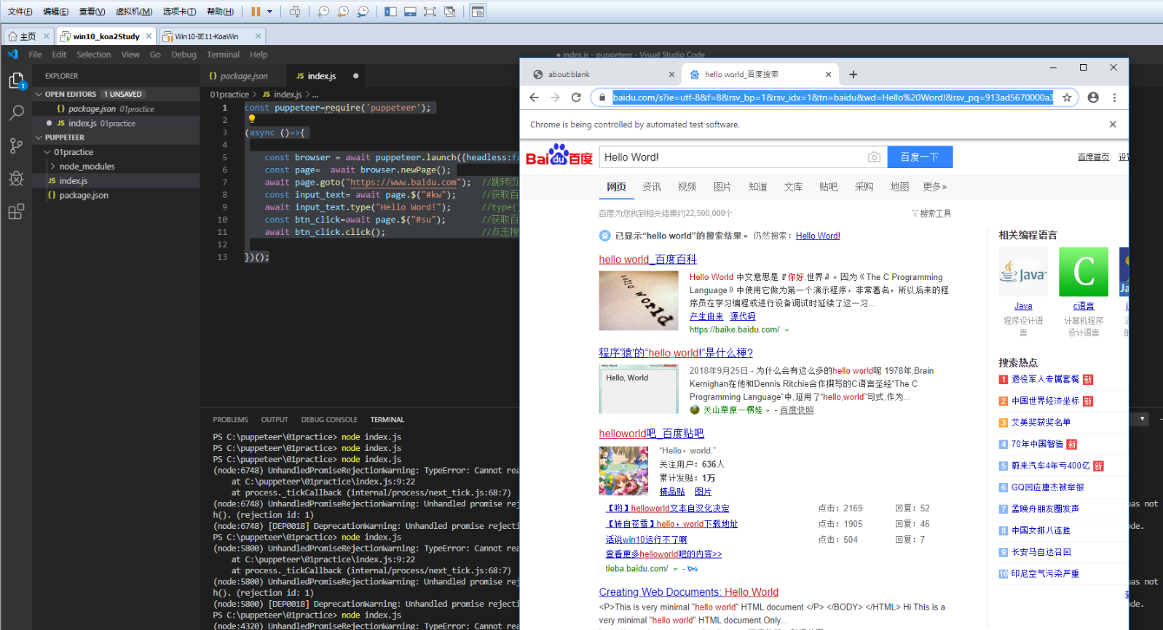Open the Selection menu in VS Code
1163x630 pixels.
(x=94, y=55)
